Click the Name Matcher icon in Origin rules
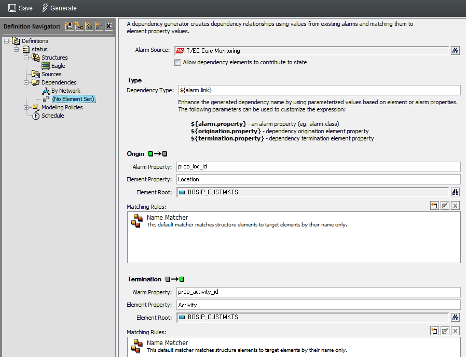 [136, 221]
